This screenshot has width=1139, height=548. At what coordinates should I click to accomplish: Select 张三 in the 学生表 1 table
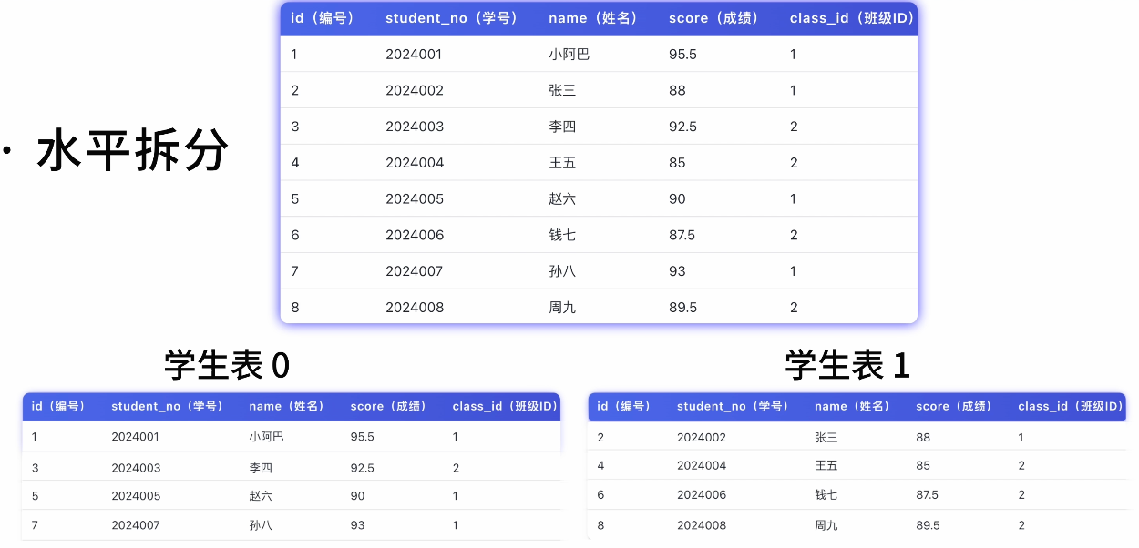826,438
